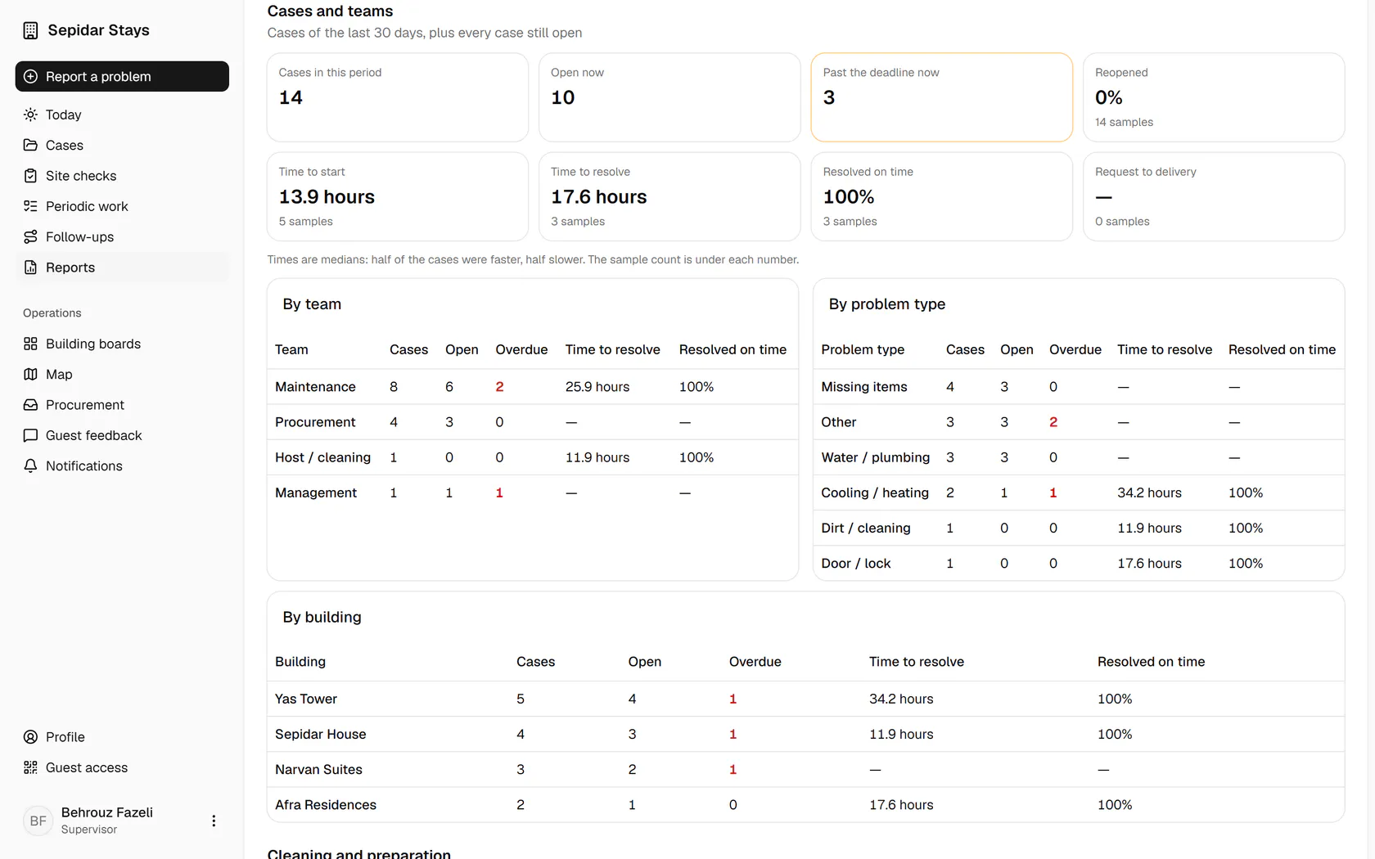Navigate to the Periodic work page
Screen dimensions: 1375x859
(122, 206)
